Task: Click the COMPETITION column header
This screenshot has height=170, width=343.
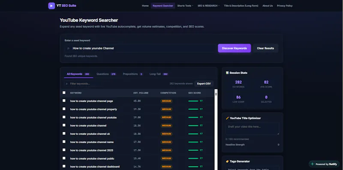Action: [168, 93]
